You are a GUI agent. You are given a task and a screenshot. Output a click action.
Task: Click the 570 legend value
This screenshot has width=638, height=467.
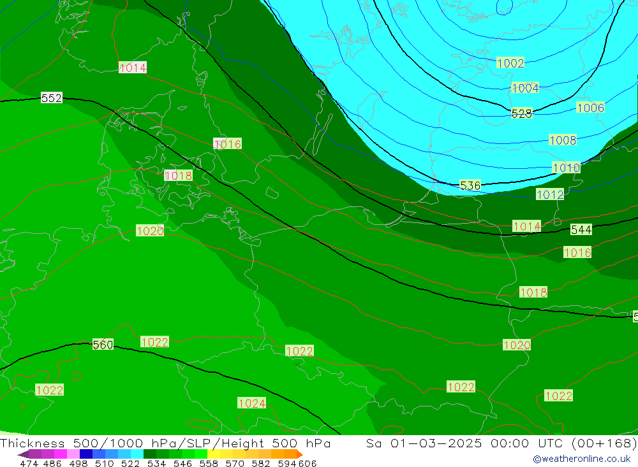pyautogui.click(x=235, y=464)
